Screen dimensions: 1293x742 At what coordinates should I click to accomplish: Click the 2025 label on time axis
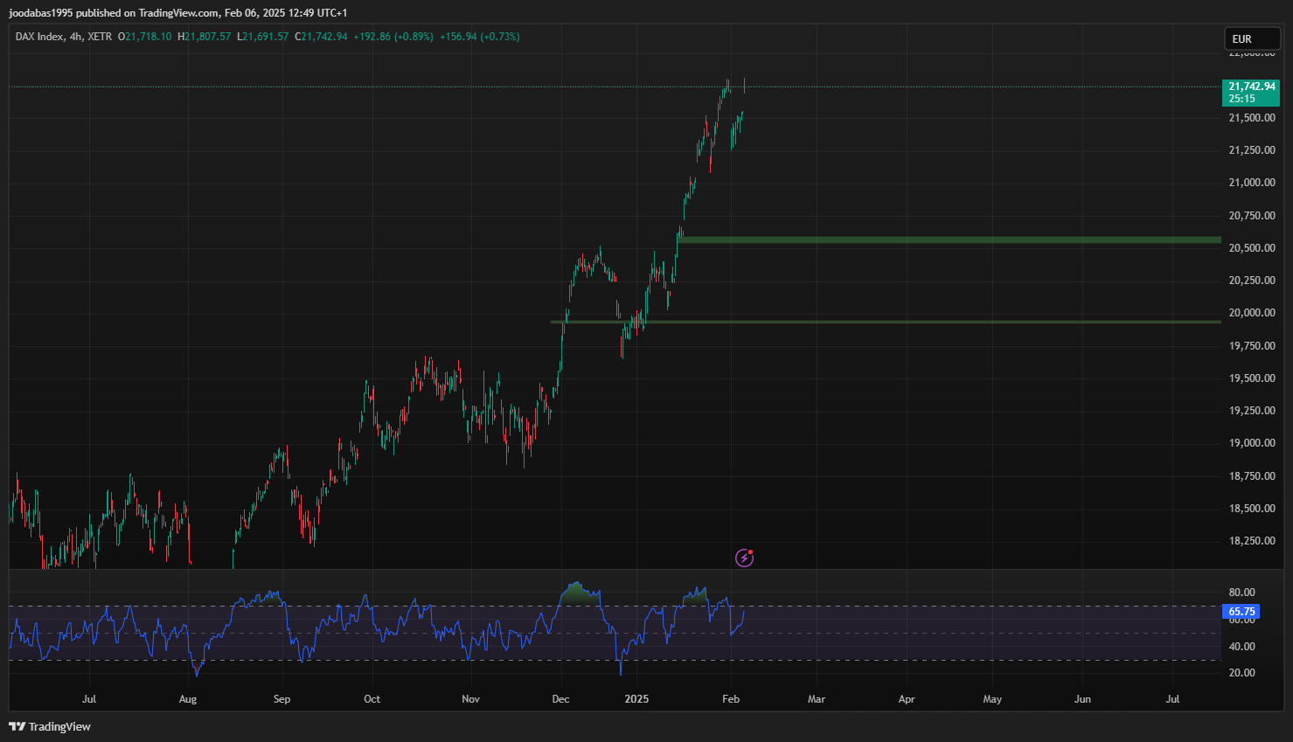(x=636, y=699)
